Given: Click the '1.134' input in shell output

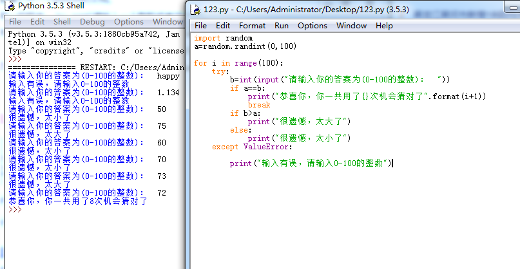Looking at the screenshot, I should 168,93.
